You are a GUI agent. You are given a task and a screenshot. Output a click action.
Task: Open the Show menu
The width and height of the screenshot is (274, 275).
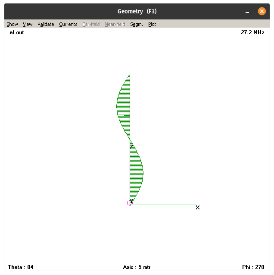click(x=12, y=24)
